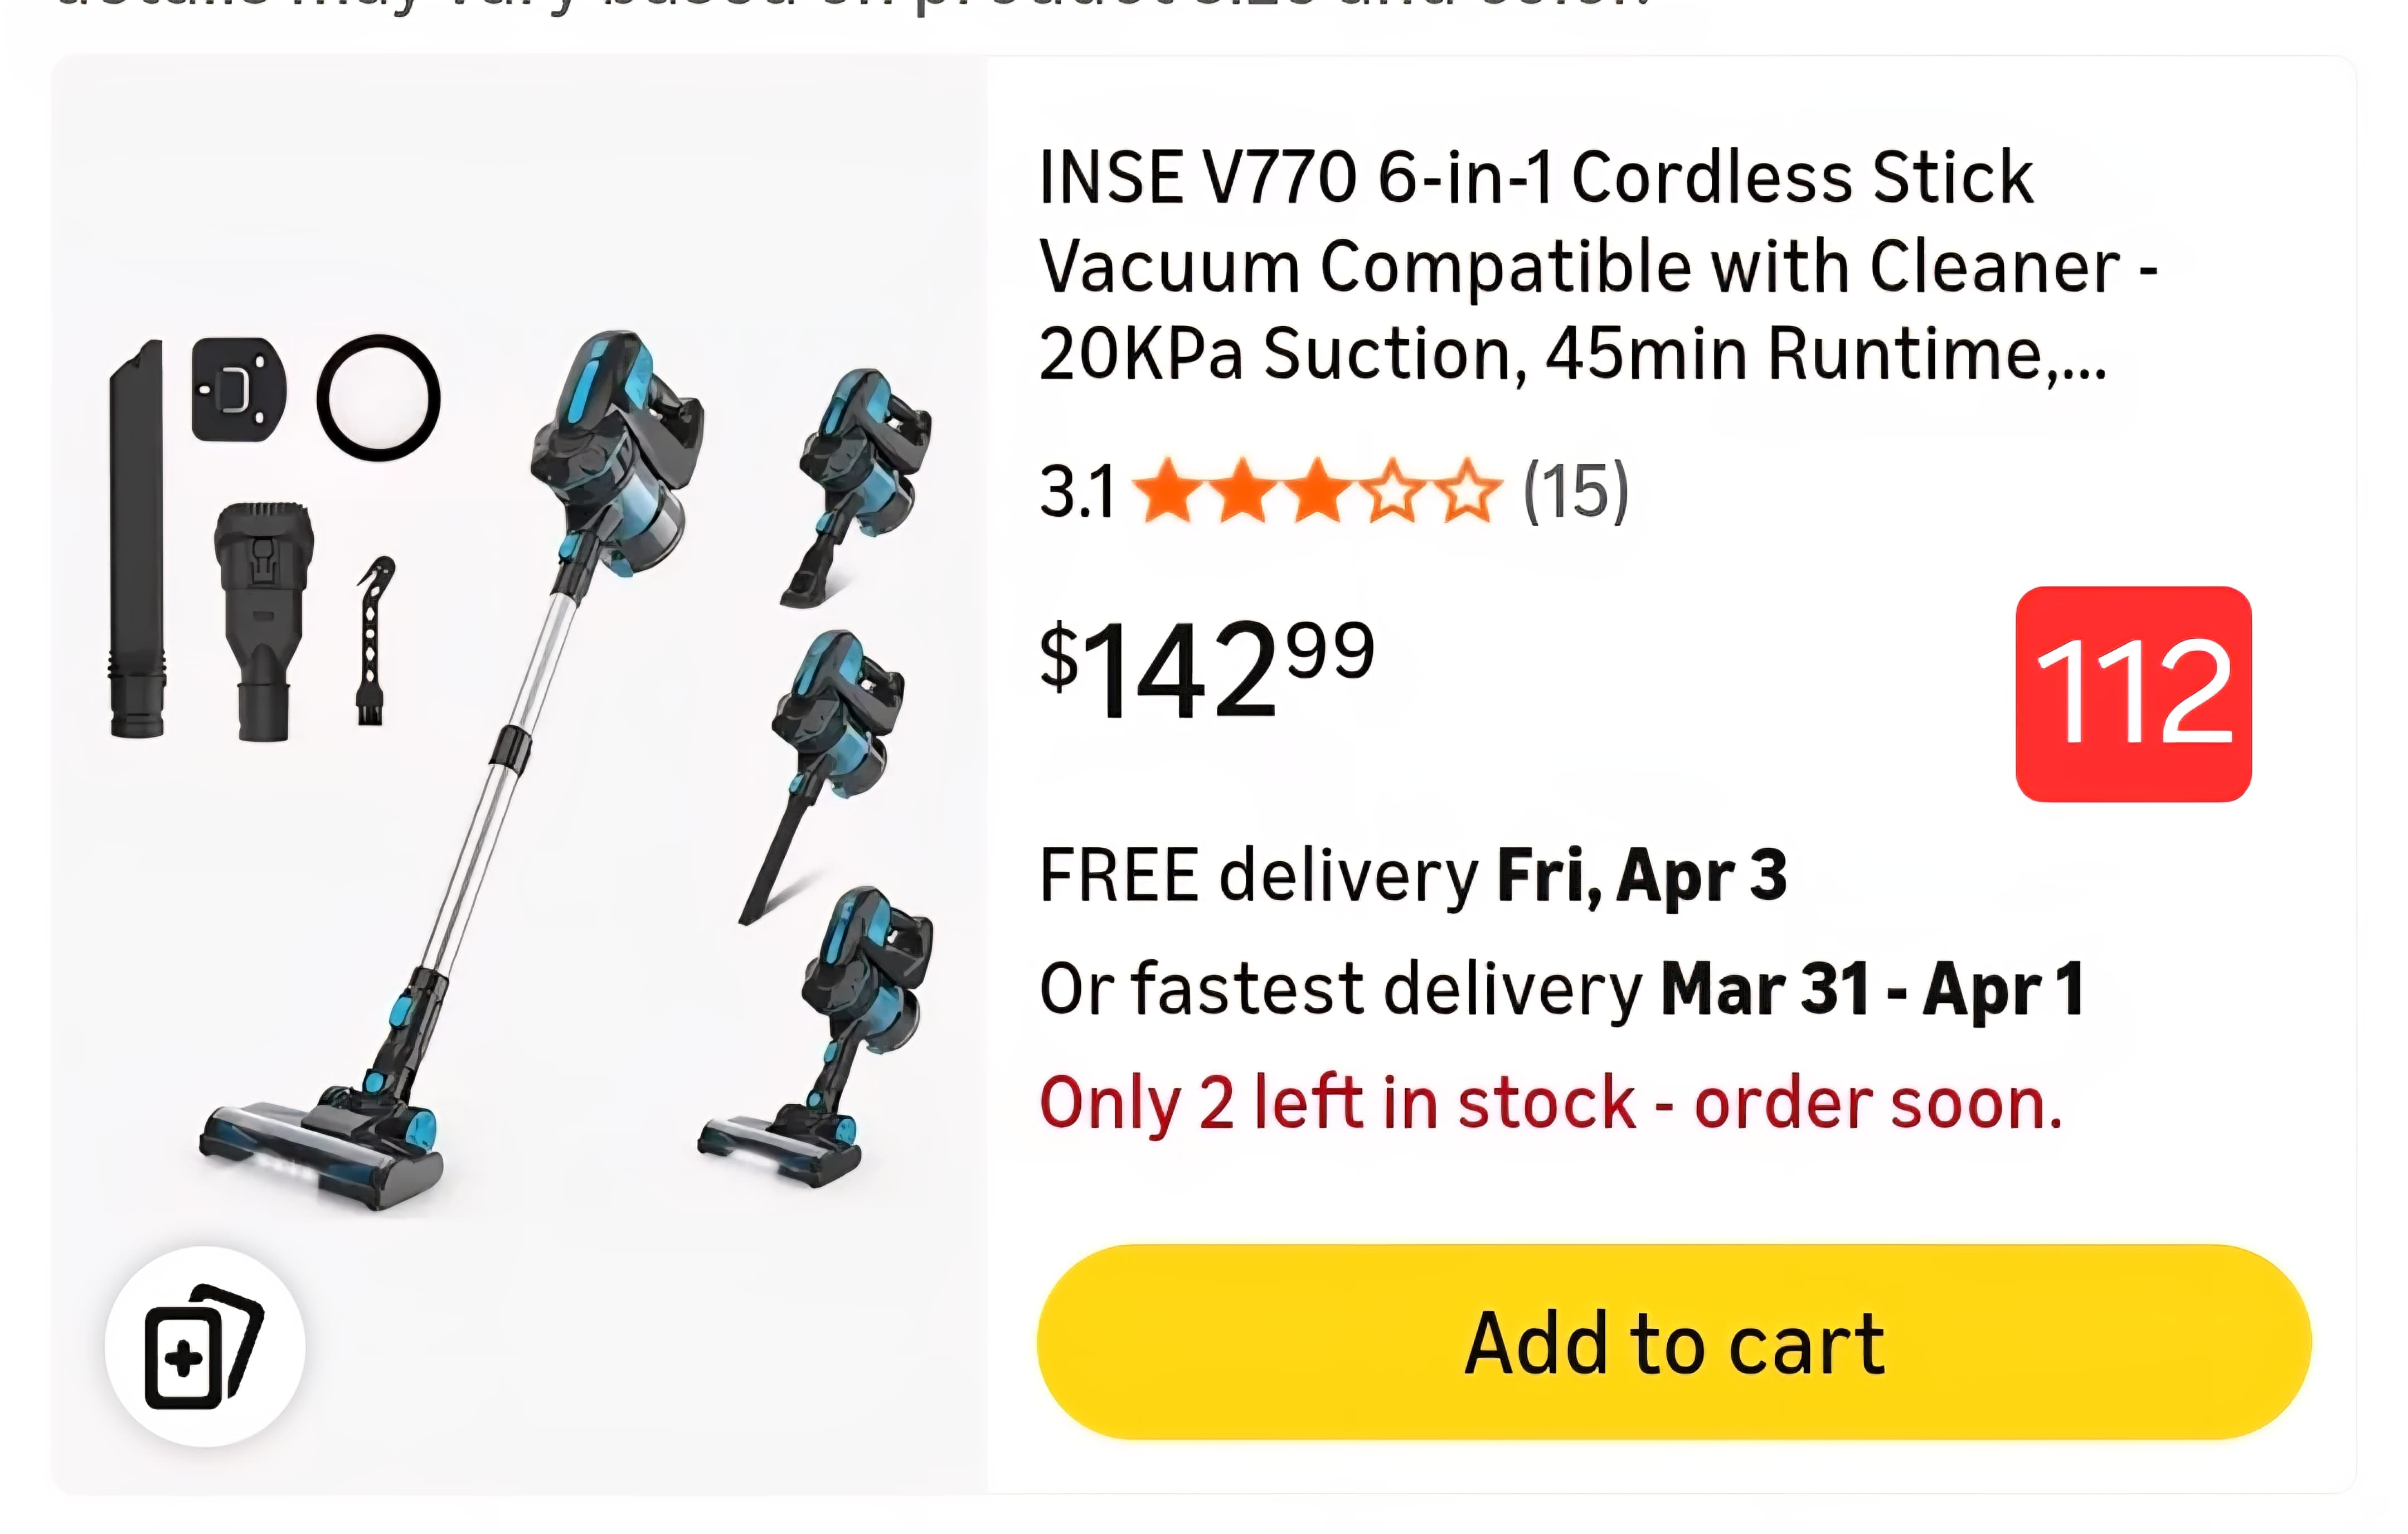Click the third filled rating star
Image resolution: width=2408 pixels, height=1534 pixels.
tap(1316, 492)
